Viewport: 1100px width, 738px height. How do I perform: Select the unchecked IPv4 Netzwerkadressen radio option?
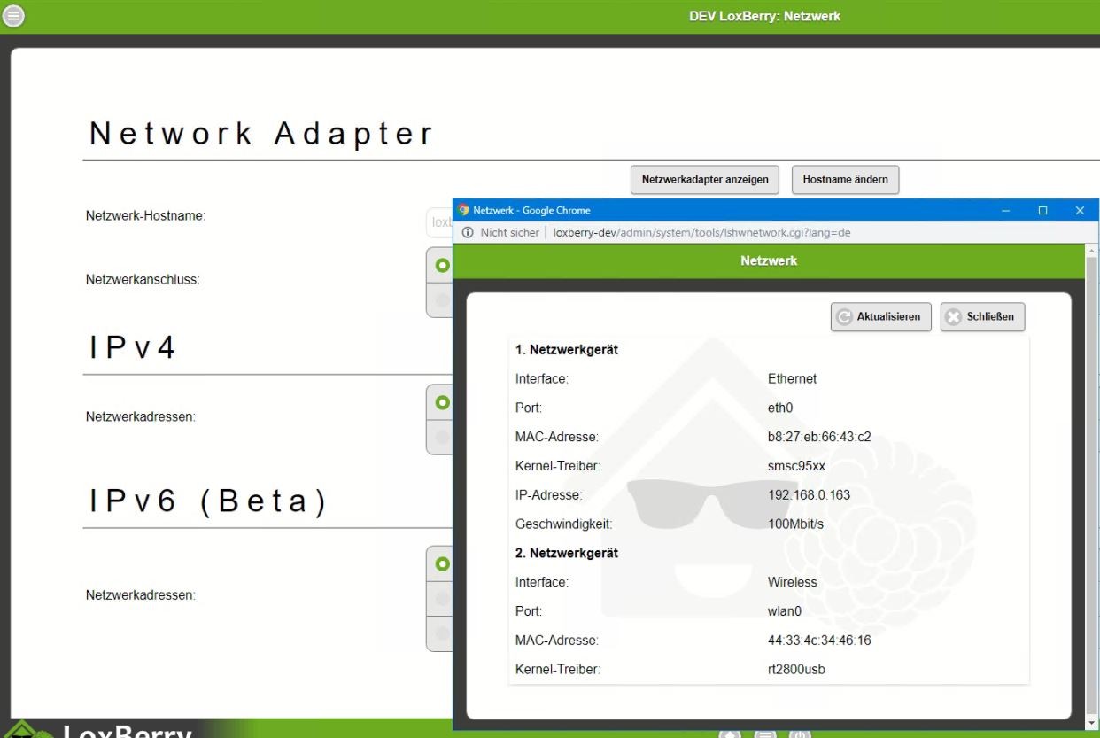pyautogui.click(x=442, y=437)
